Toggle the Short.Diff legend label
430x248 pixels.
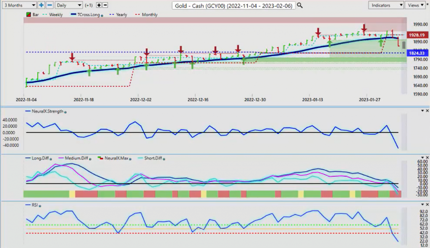coord(153,158)
